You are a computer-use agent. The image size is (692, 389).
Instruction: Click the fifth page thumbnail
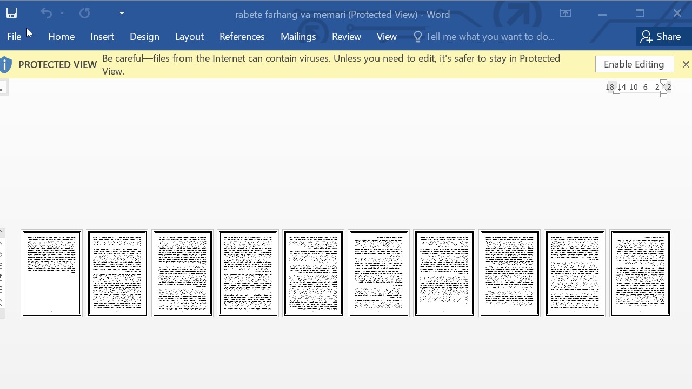coord(314,273)
